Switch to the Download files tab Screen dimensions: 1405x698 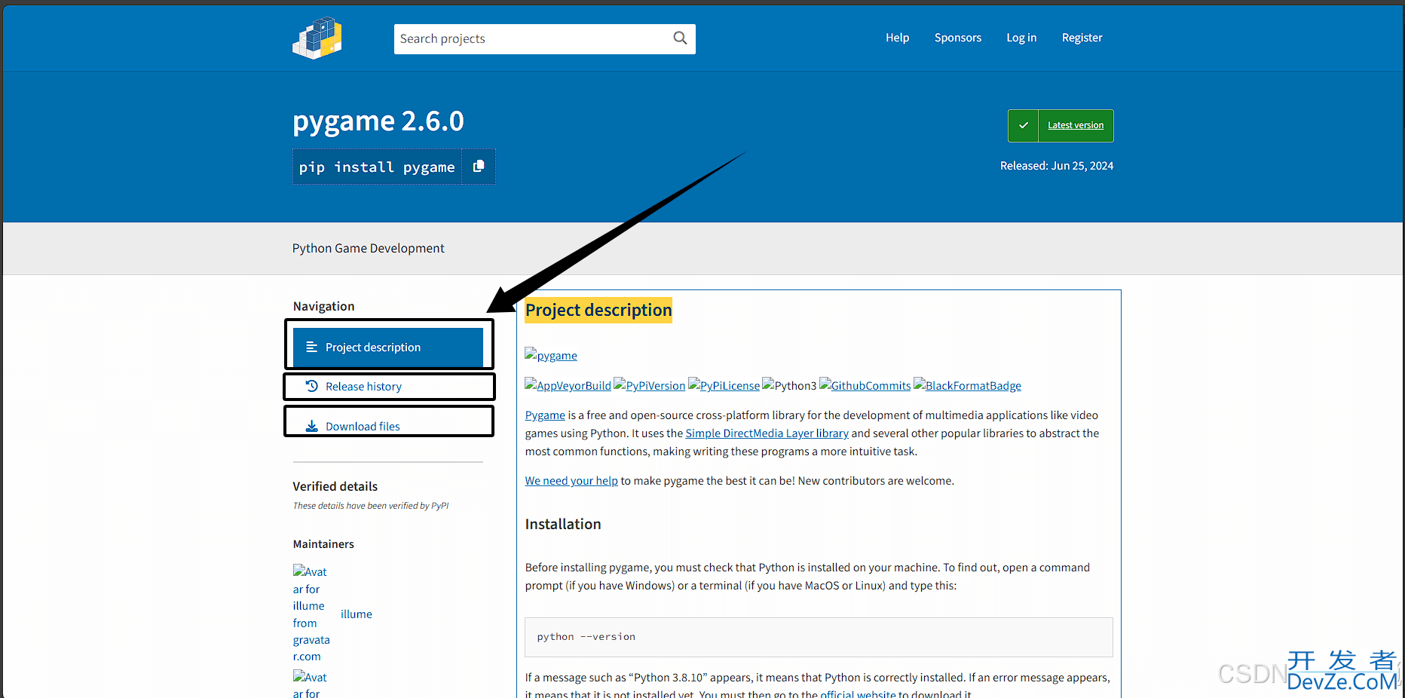(x=388, y=426)
